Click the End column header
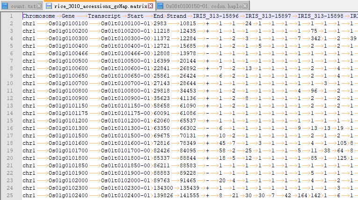358x200 pixels. click(x=158, y=16)
